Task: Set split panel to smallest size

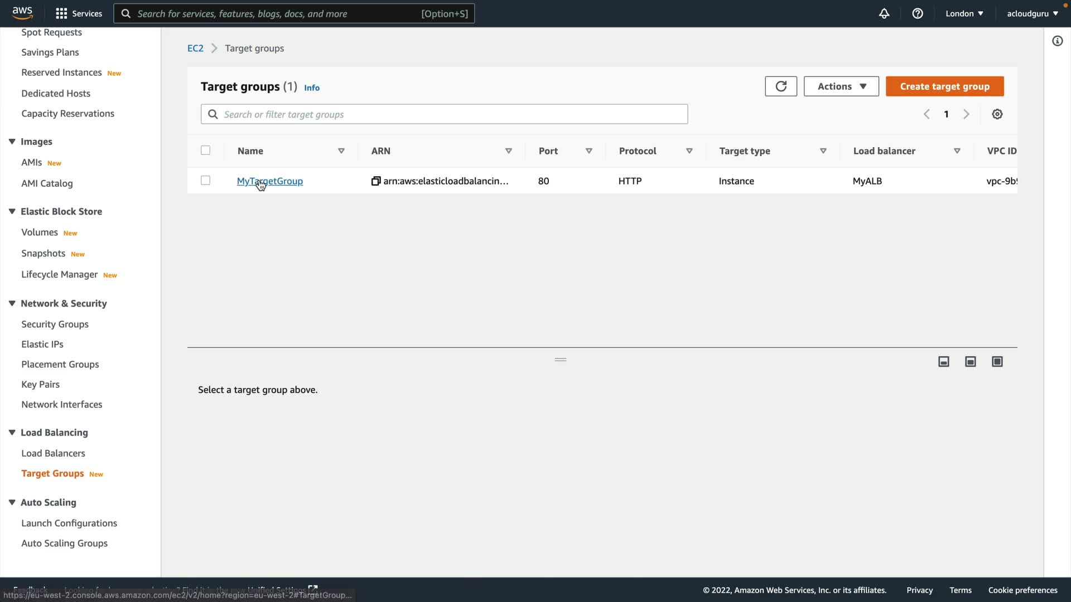Action: pyautogui.click(x=943, y=362)
